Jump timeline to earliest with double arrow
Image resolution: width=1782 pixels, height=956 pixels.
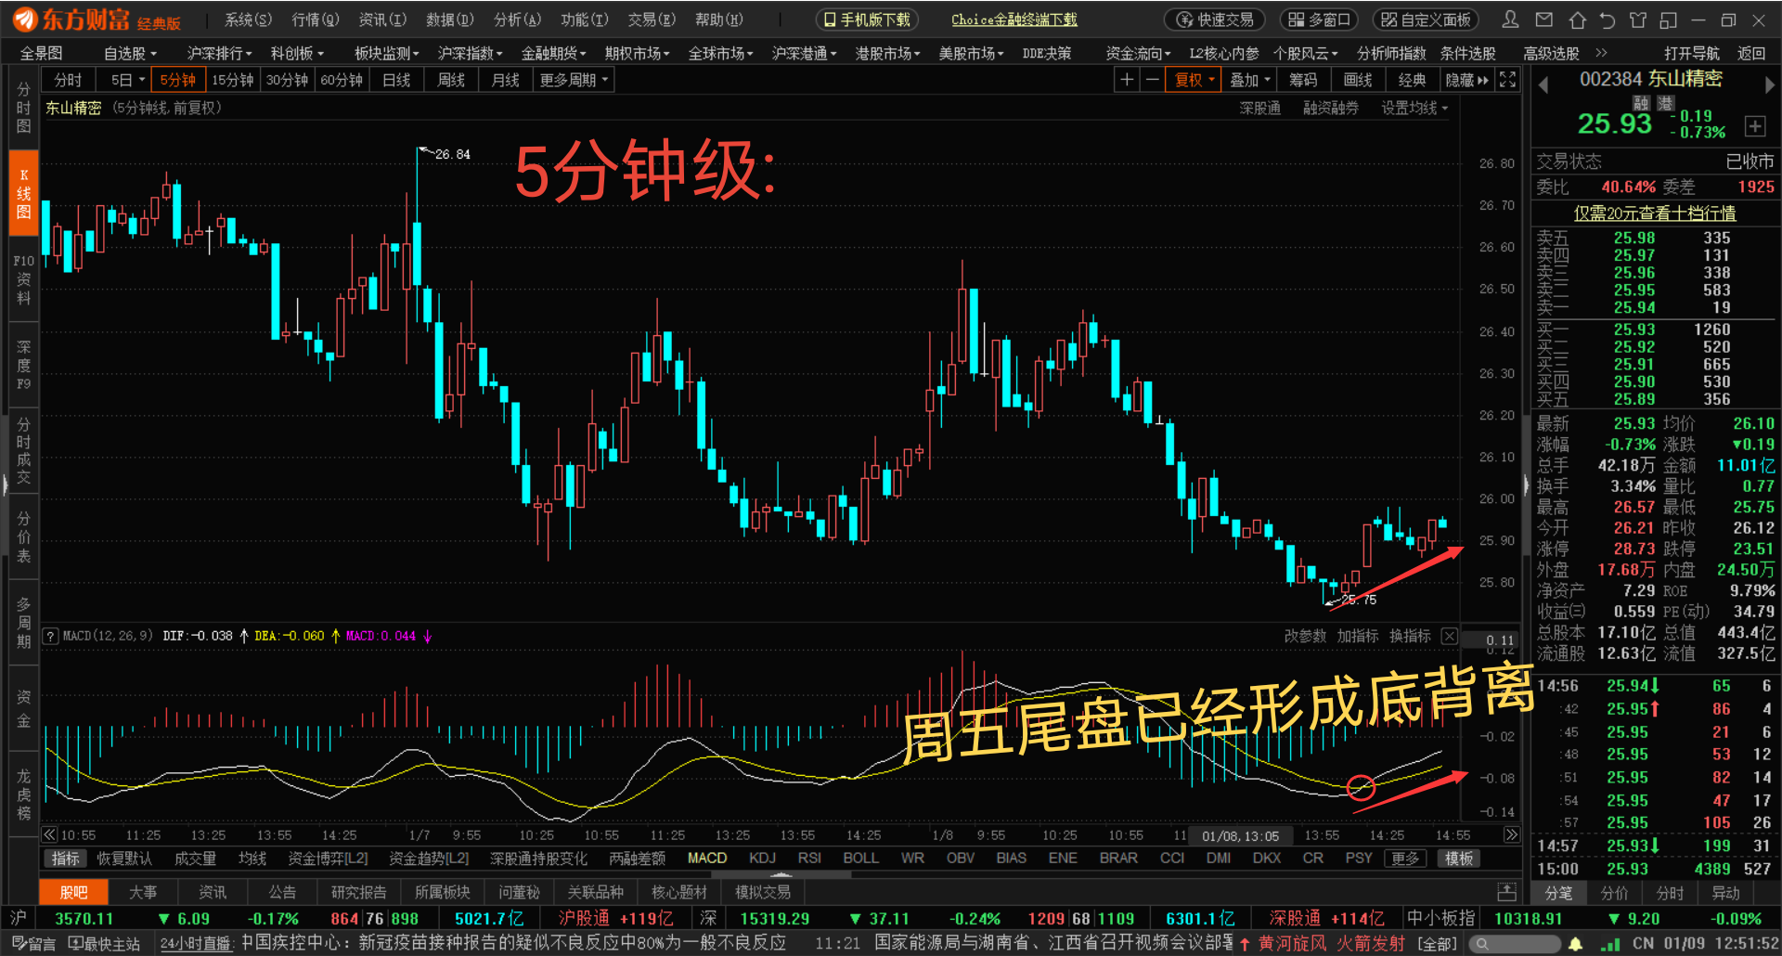[x=49, y=834]
